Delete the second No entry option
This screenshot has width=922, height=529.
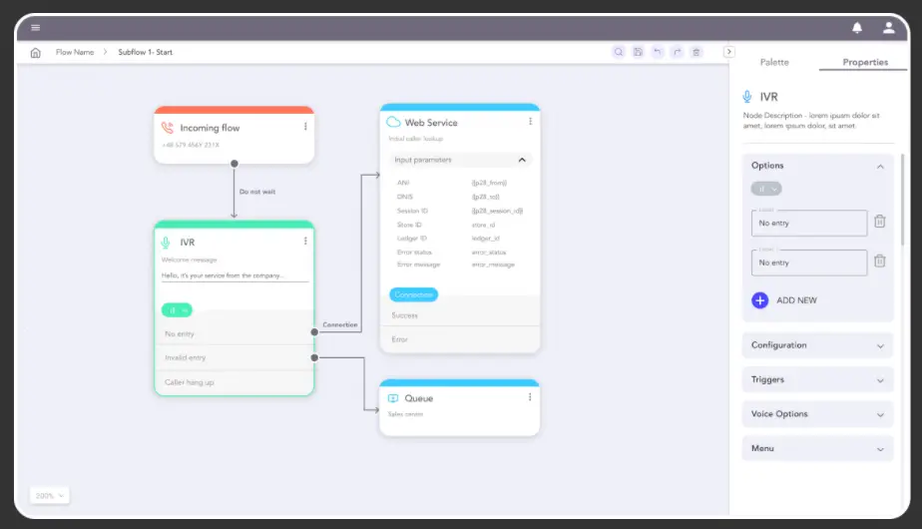click(880, 261)
